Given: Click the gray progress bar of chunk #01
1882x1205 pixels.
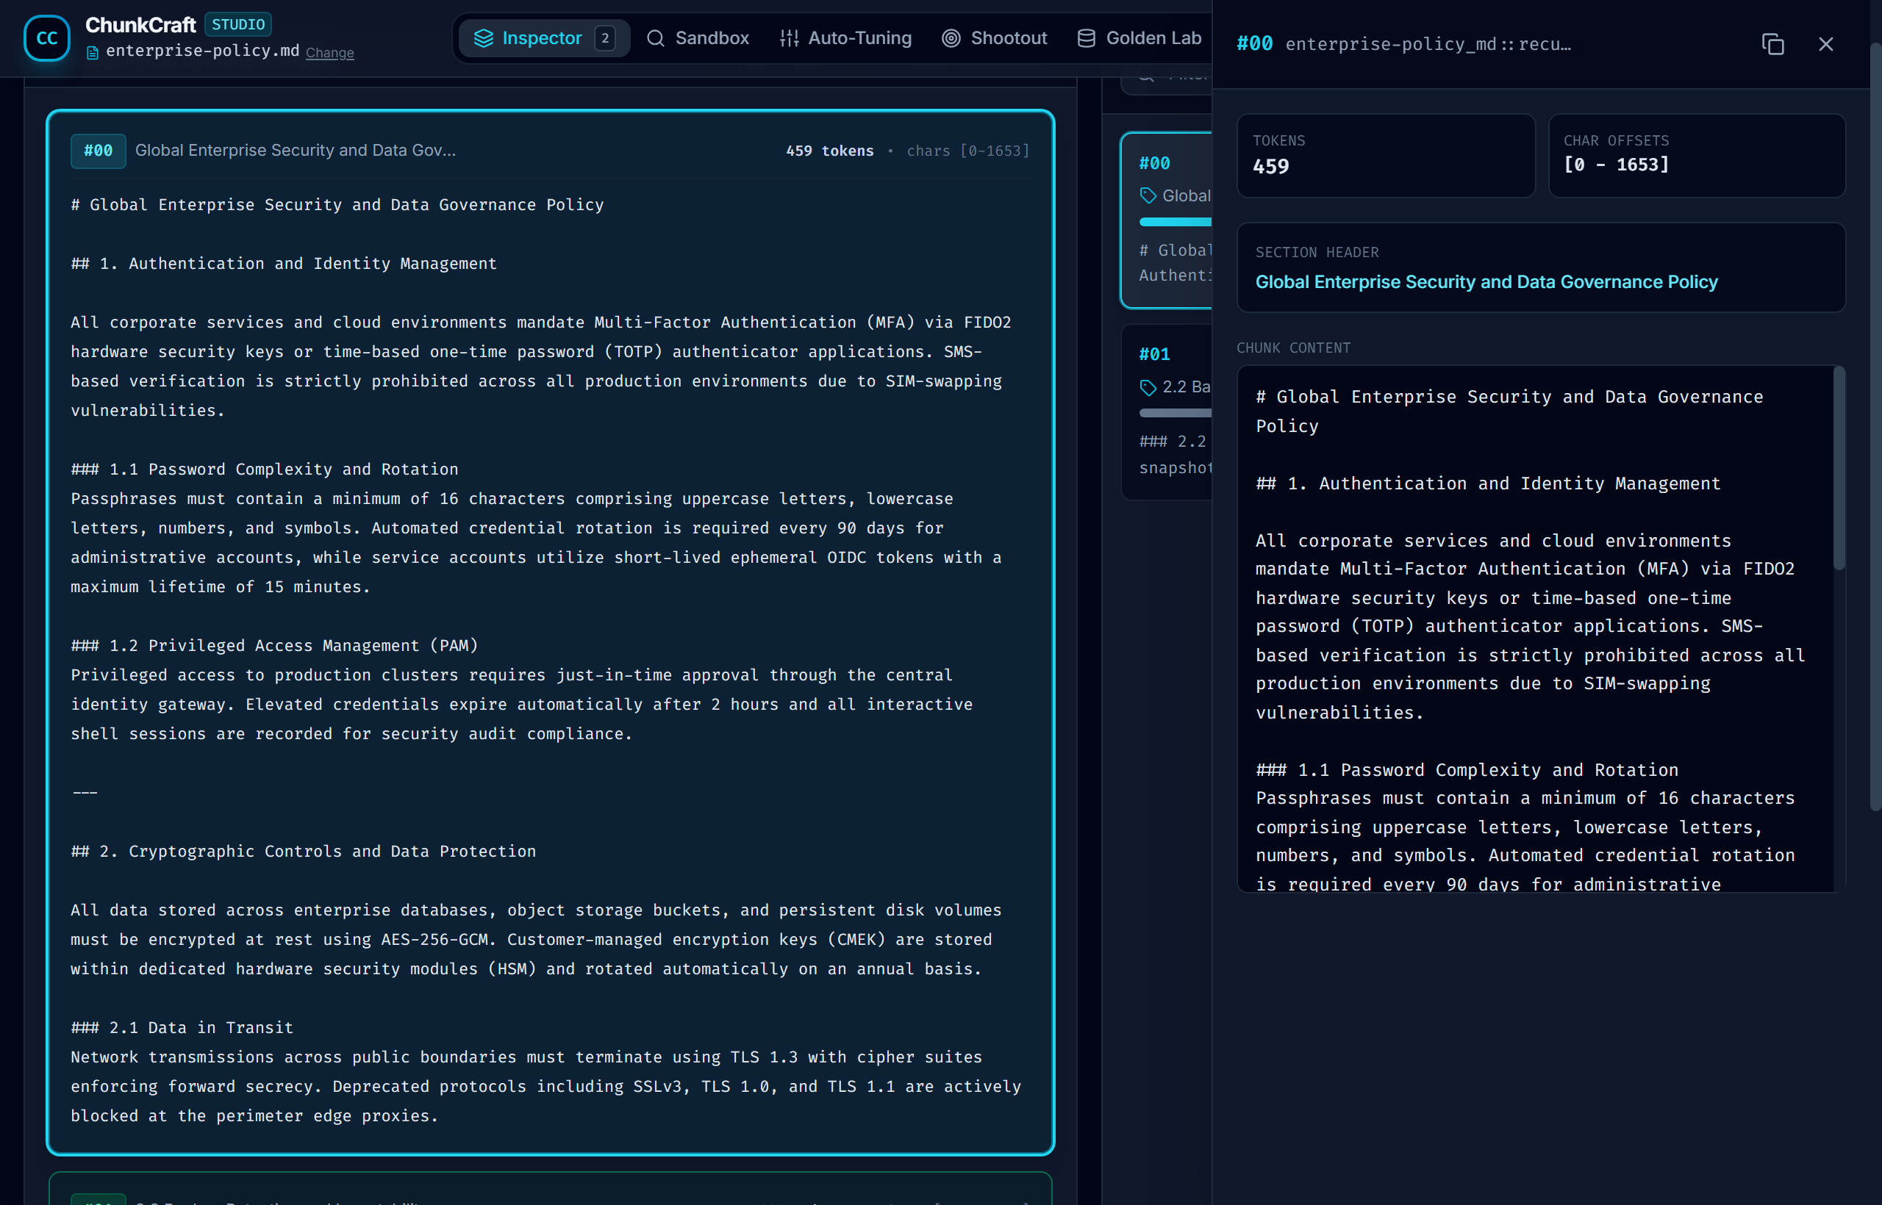Looking at the screenshot, I should tap(1176, 412).
